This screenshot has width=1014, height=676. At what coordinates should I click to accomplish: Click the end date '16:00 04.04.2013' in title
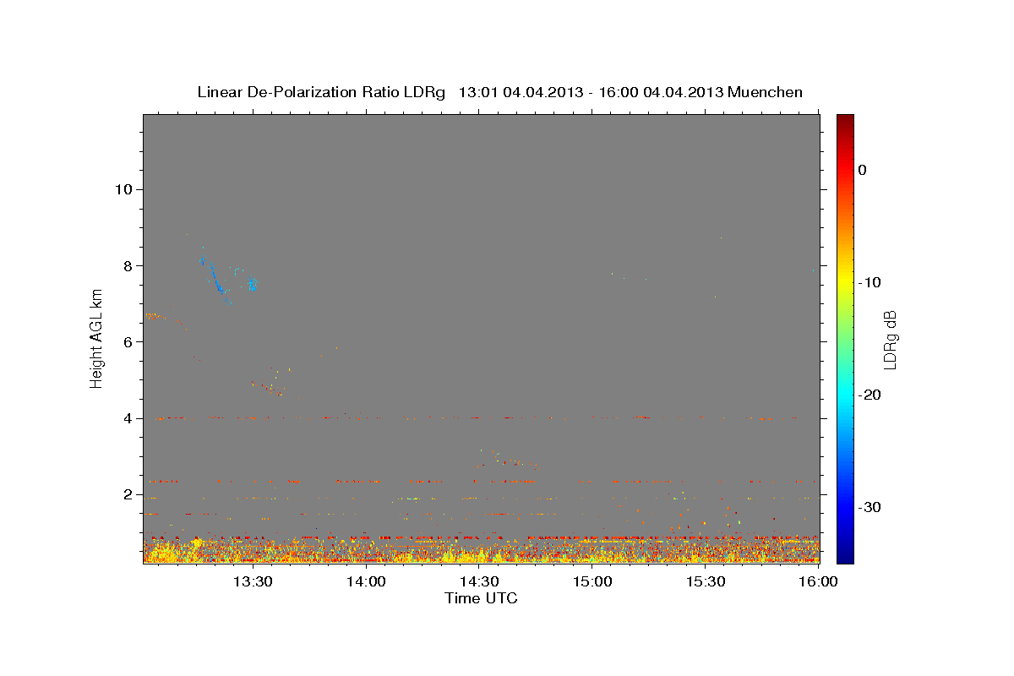tap(661, 92)
